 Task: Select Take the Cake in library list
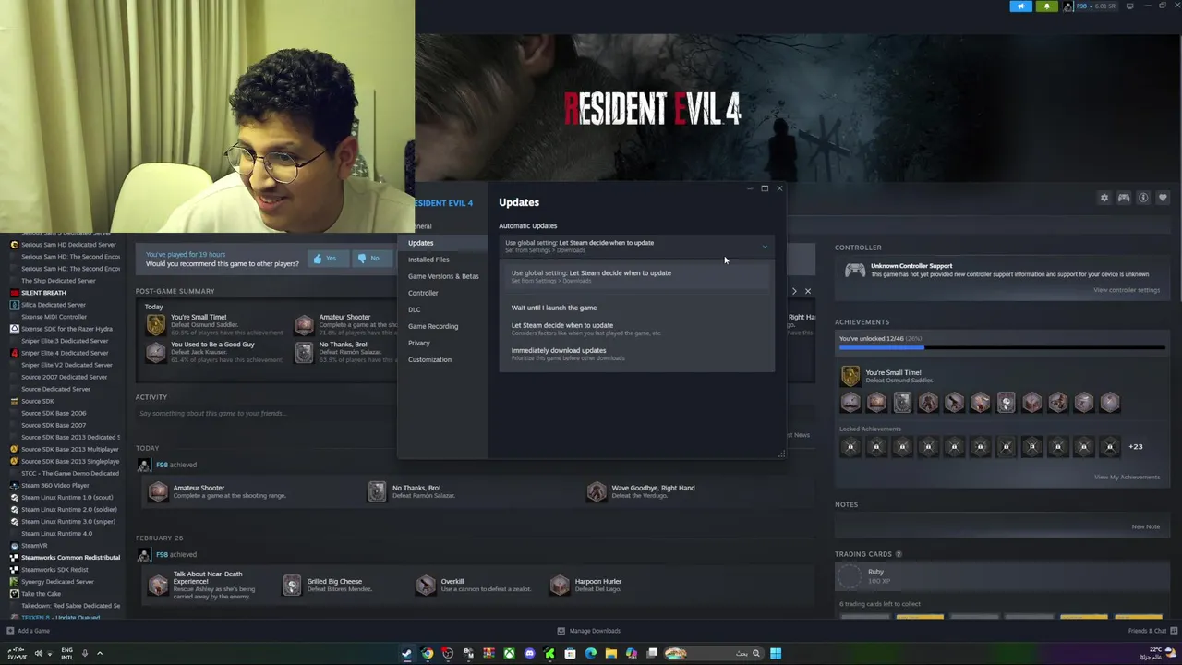click(x=41, y=594)
